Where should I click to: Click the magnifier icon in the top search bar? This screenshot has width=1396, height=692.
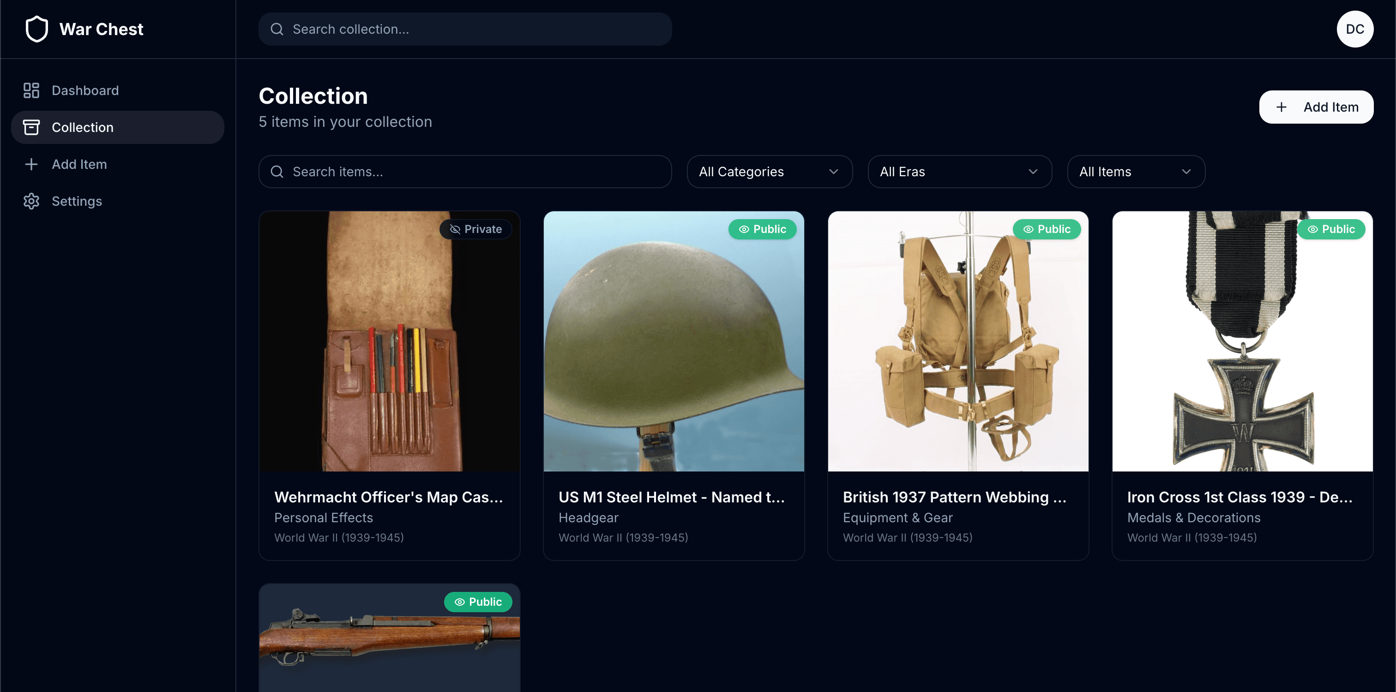[277, 29]
